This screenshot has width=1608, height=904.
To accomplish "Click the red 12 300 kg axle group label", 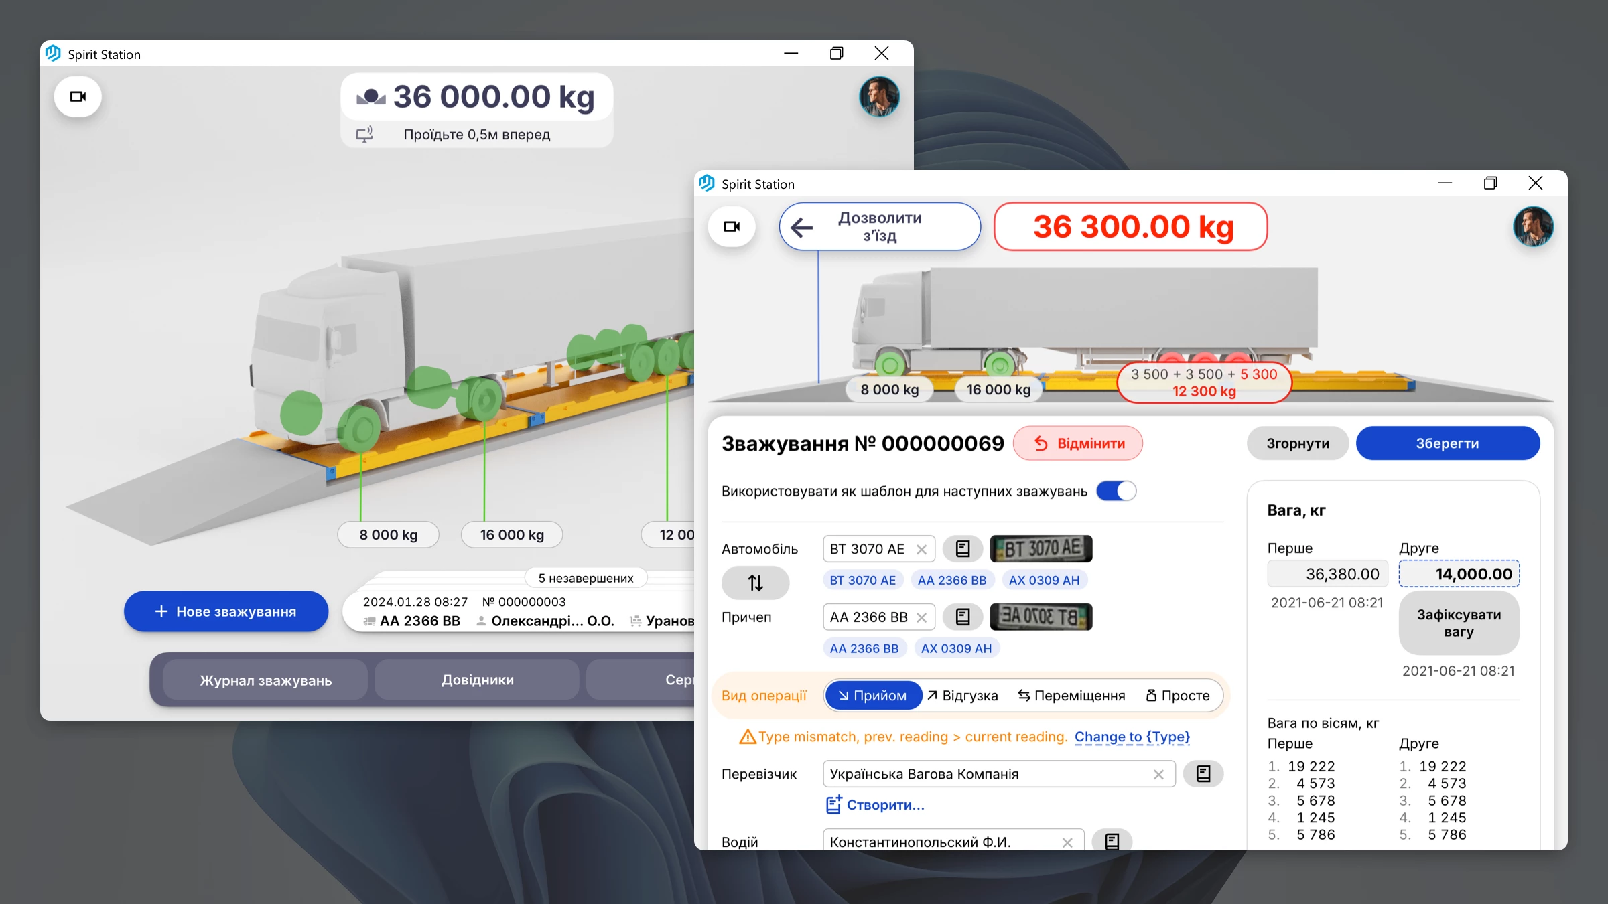I will tap(1204, 383).
